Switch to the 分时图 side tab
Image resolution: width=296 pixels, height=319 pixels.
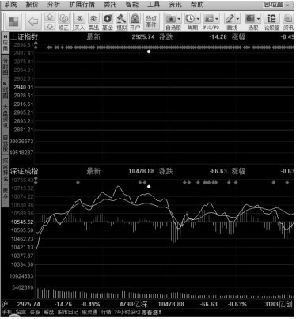click(x=6, y=66)
